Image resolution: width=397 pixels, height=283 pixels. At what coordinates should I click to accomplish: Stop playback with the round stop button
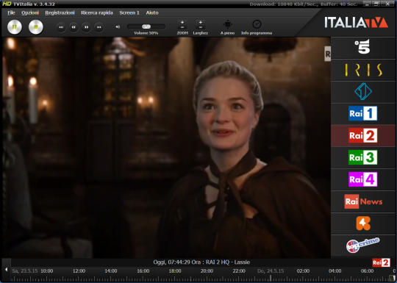pyautogui.click(x=36, y=27)
